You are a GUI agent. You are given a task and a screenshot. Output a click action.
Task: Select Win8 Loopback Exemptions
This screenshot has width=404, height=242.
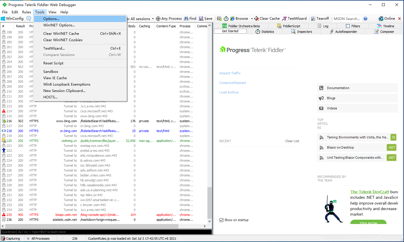tap(80, 84)
